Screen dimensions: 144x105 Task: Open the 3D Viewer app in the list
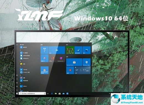pyautogui.click(x=24, y=53)
